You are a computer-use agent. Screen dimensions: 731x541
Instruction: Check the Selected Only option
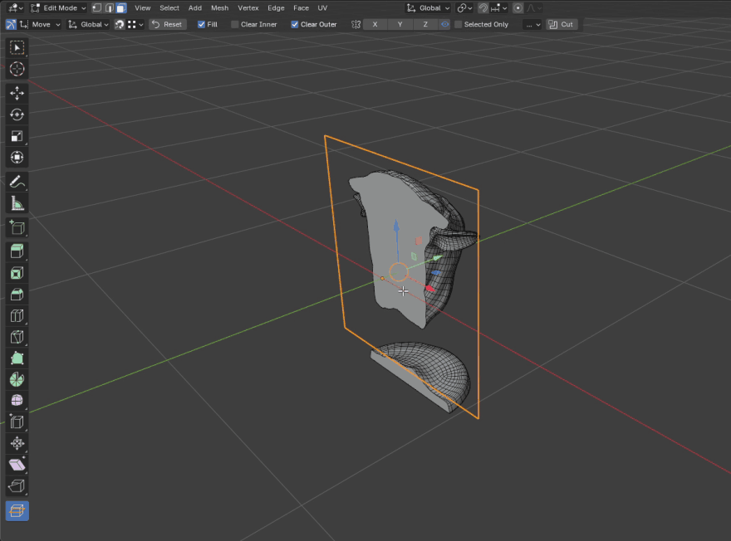[459, 24]
